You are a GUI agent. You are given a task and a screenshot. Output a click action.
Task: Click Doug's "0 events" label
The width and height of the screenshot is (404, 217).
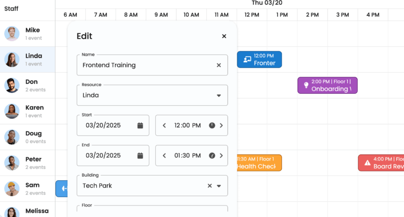pos(36,142)
